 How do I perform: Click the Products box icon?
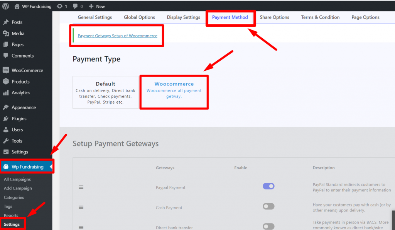point(6,81)
